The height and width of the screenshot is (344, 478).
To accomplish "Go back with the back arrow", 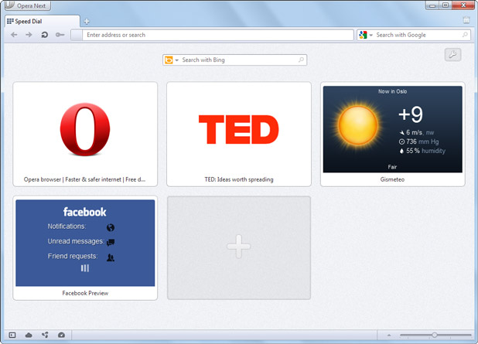I will click(x=14, y=35).
